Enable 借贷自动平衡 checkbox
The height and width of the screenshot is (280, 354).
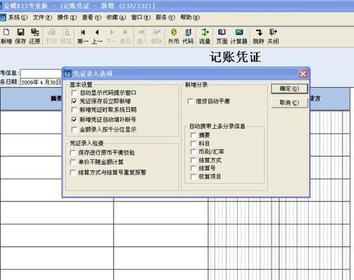[x=190, y=101]
